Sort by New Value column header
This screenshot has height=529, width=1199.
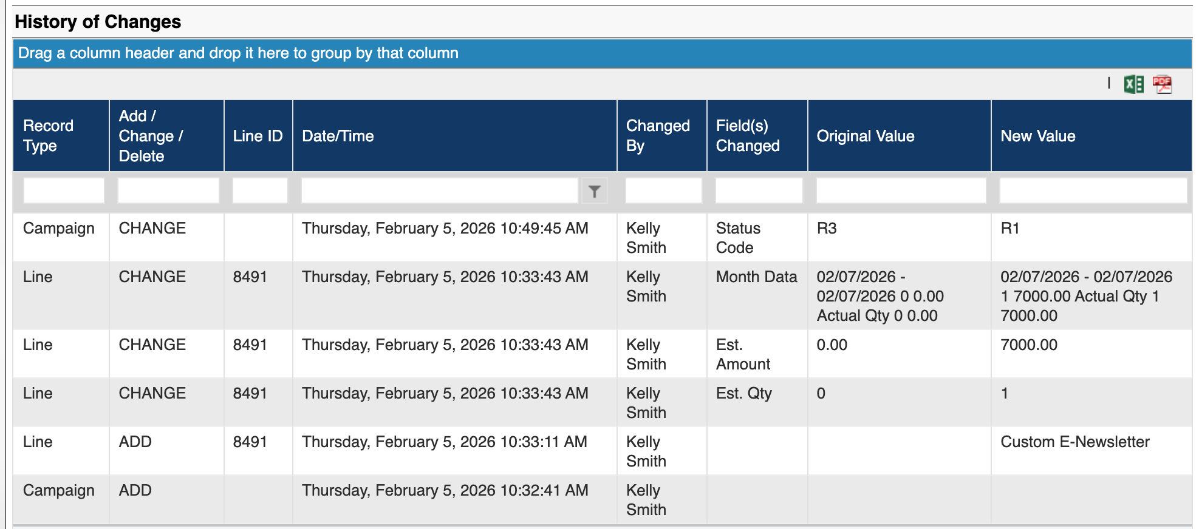(x=1037, y=136)
